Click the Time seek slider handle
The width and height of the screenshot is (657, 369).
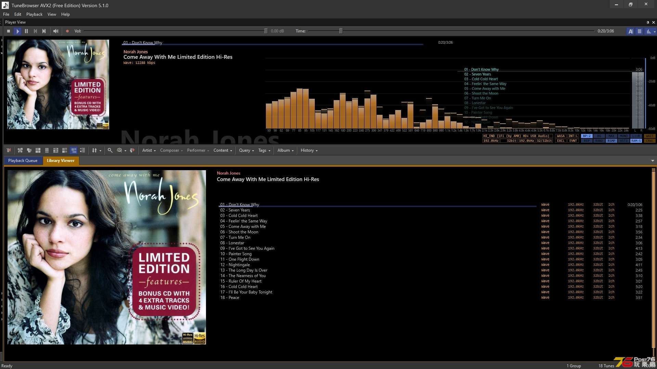[341, 31]
